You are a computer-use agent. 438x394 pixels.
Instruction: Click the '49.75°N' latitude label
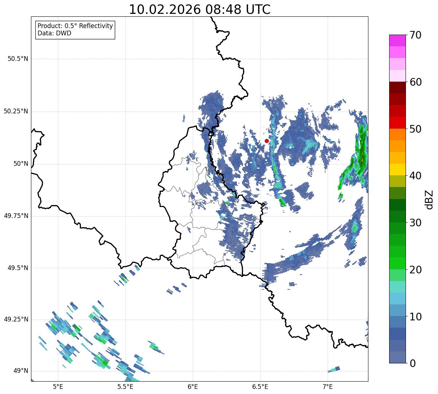pos(16,216)
